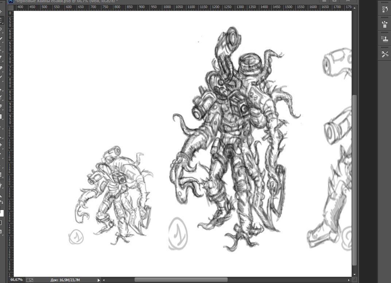Open the History panel icon
This screenshot has height=283, width=391.
384,9
